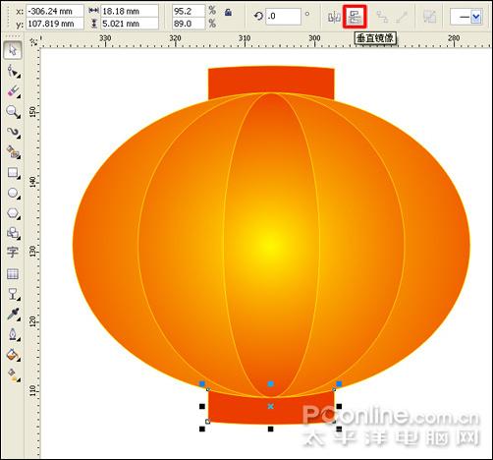Viewport: 493px width, 460px height.
Task: Click the left-middle black selection handle
Action: click(202, 406)
